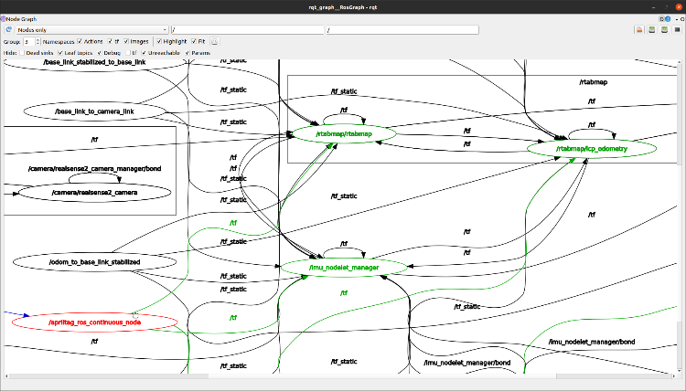The width and height of the screenshot is (686, 391).
Task: Click the fit-in-view icon button
Action: 215,42
